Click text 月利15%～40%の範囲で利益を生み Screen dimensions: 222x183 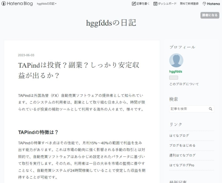click(112, 143)
